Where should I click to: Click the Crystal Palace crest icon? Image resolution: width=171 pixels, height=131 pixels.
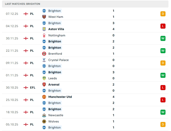point(44,60)
